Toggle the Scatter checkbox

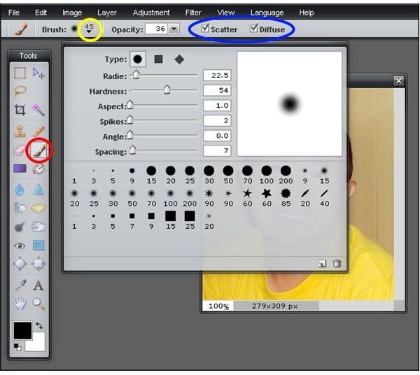(x=205, y=28)
